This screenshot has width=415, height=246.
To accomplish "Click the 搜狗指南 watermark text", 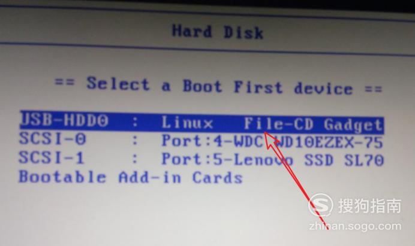I will 369,205.
